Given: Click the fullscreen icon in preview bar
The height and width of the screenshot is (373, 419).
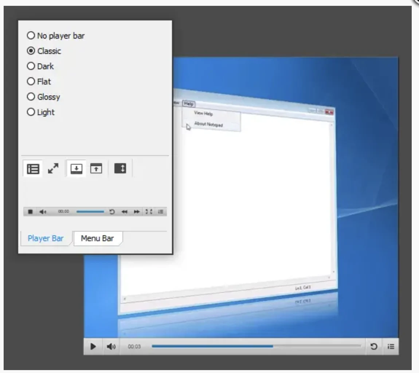Looking at the screenshot, I should coord(149,212).
